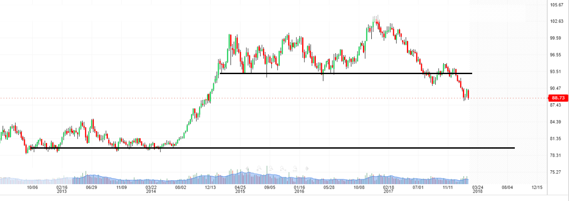Click the 81.35 price axis label
Viewport: 569px width, 201px height.
click(x=557, y=138)
